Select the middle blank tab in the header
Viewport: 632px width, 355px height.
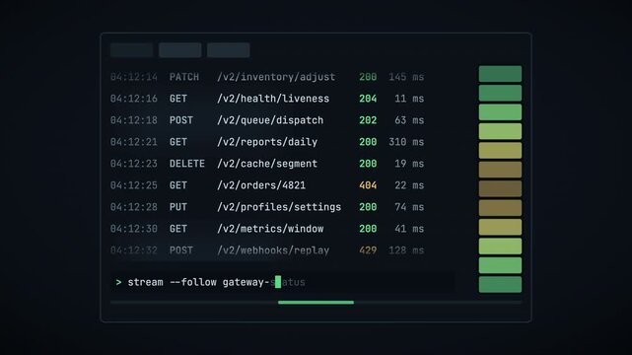(180, 50)
